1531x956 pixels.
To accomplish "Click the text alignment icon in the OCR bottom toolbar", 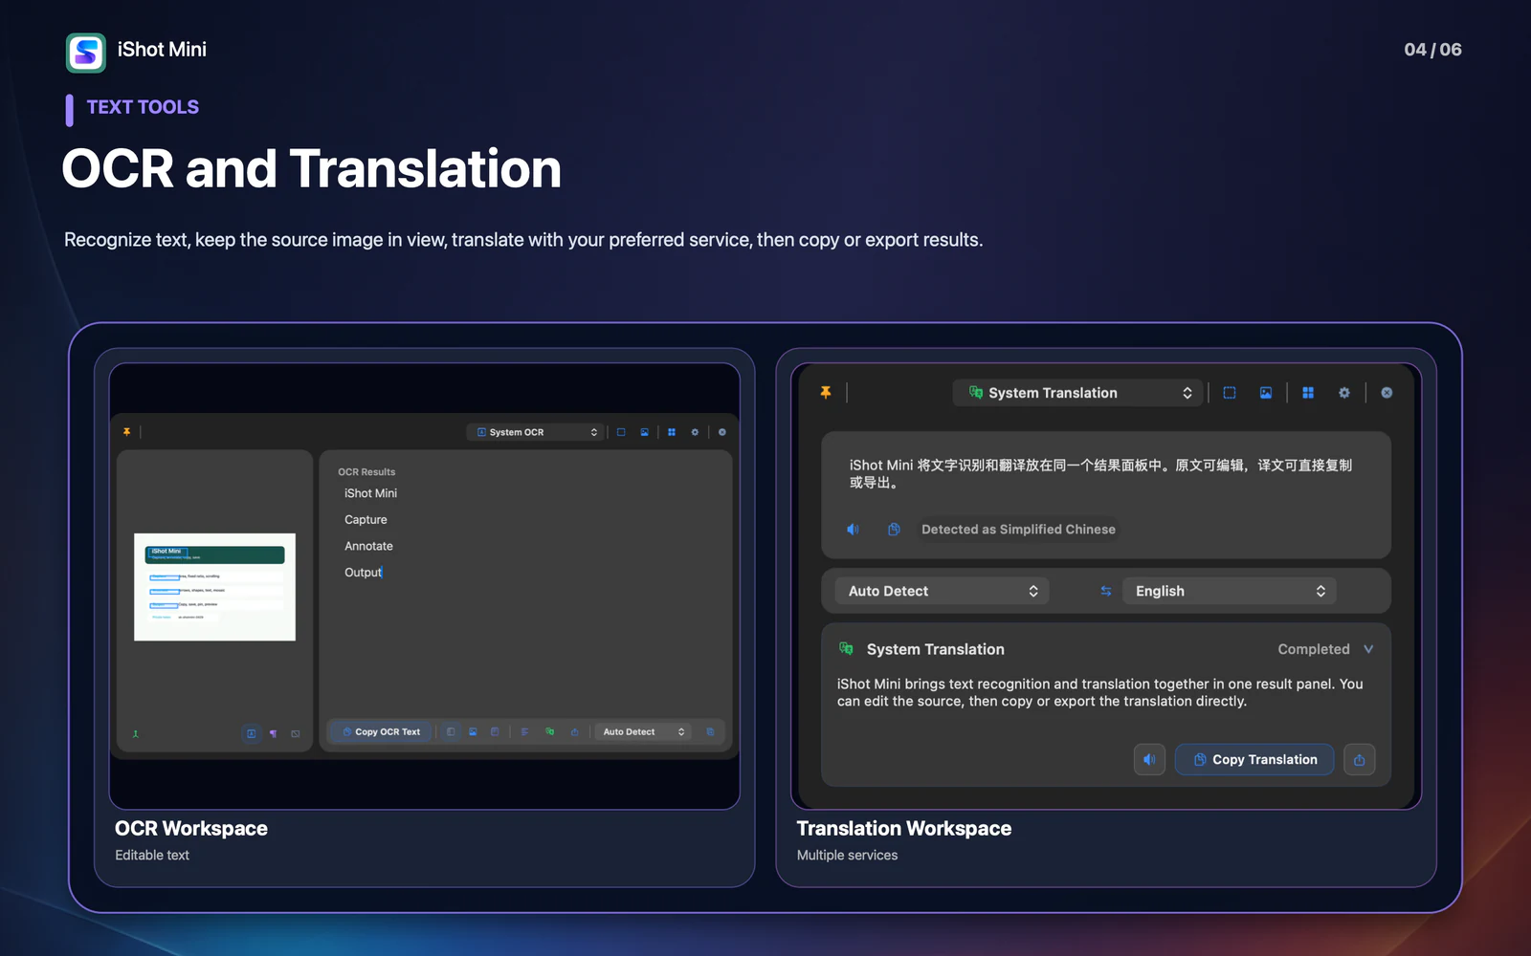I will pos(524,731).
